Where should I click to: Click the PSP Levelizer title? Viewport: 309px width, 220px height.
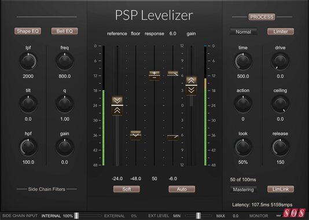pos(154,16)
